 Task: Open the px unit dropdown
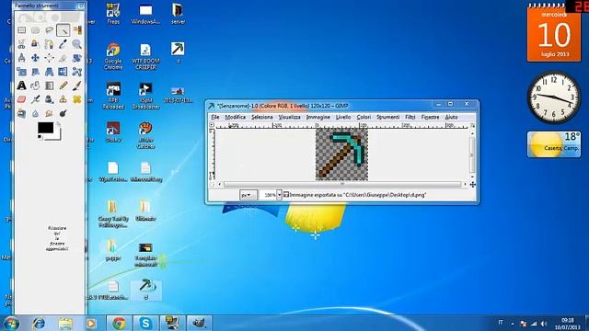[x=248, y=195]
